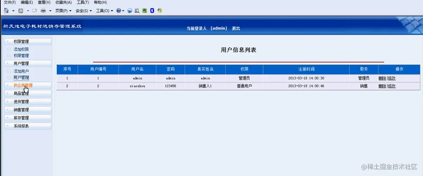This screenshot has height=176, width=423.
Task: Open the 工具(T) menu
Action: (83, 2)
